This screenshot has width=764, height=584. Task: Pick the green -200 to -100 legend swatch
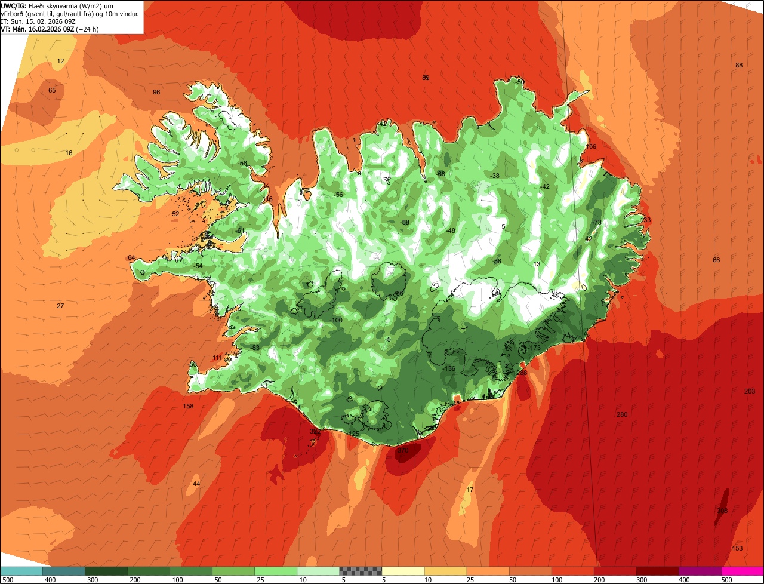tap(148, 571)
